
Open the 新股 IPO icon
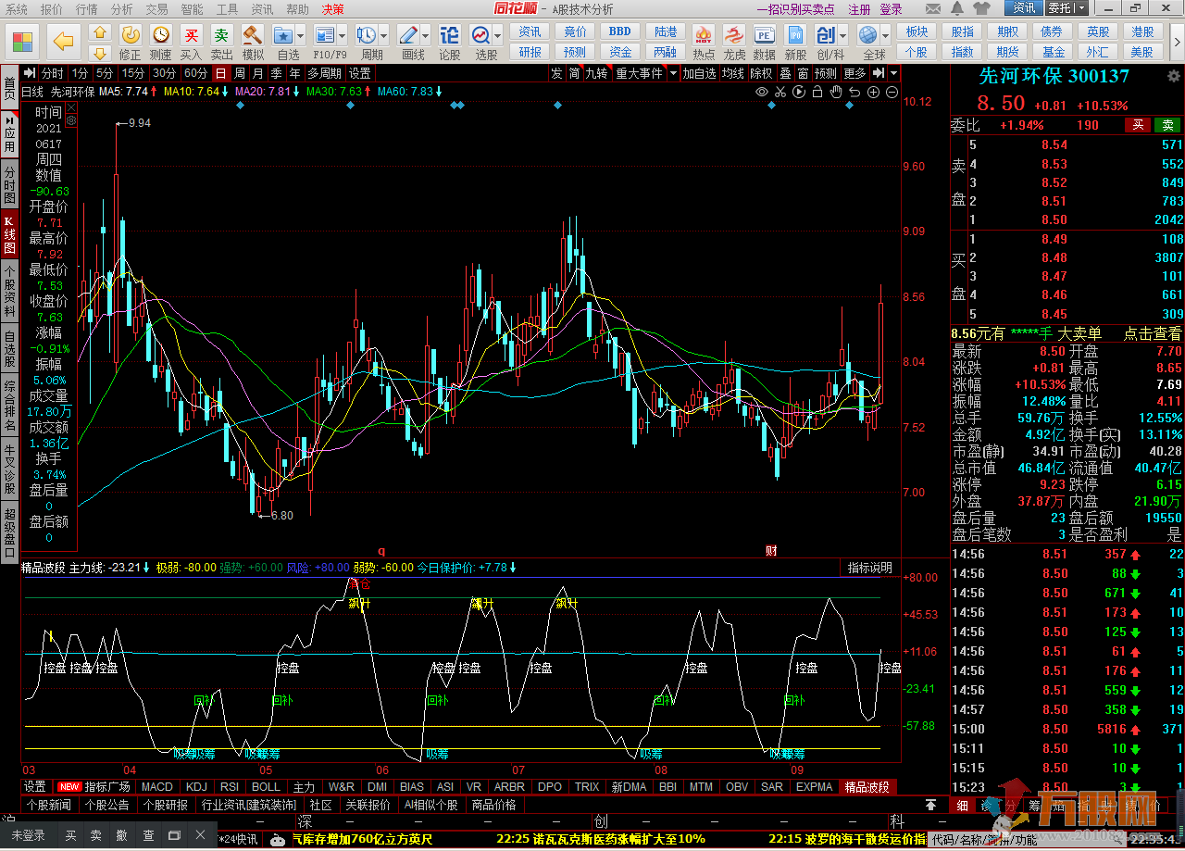coord(795,35)
